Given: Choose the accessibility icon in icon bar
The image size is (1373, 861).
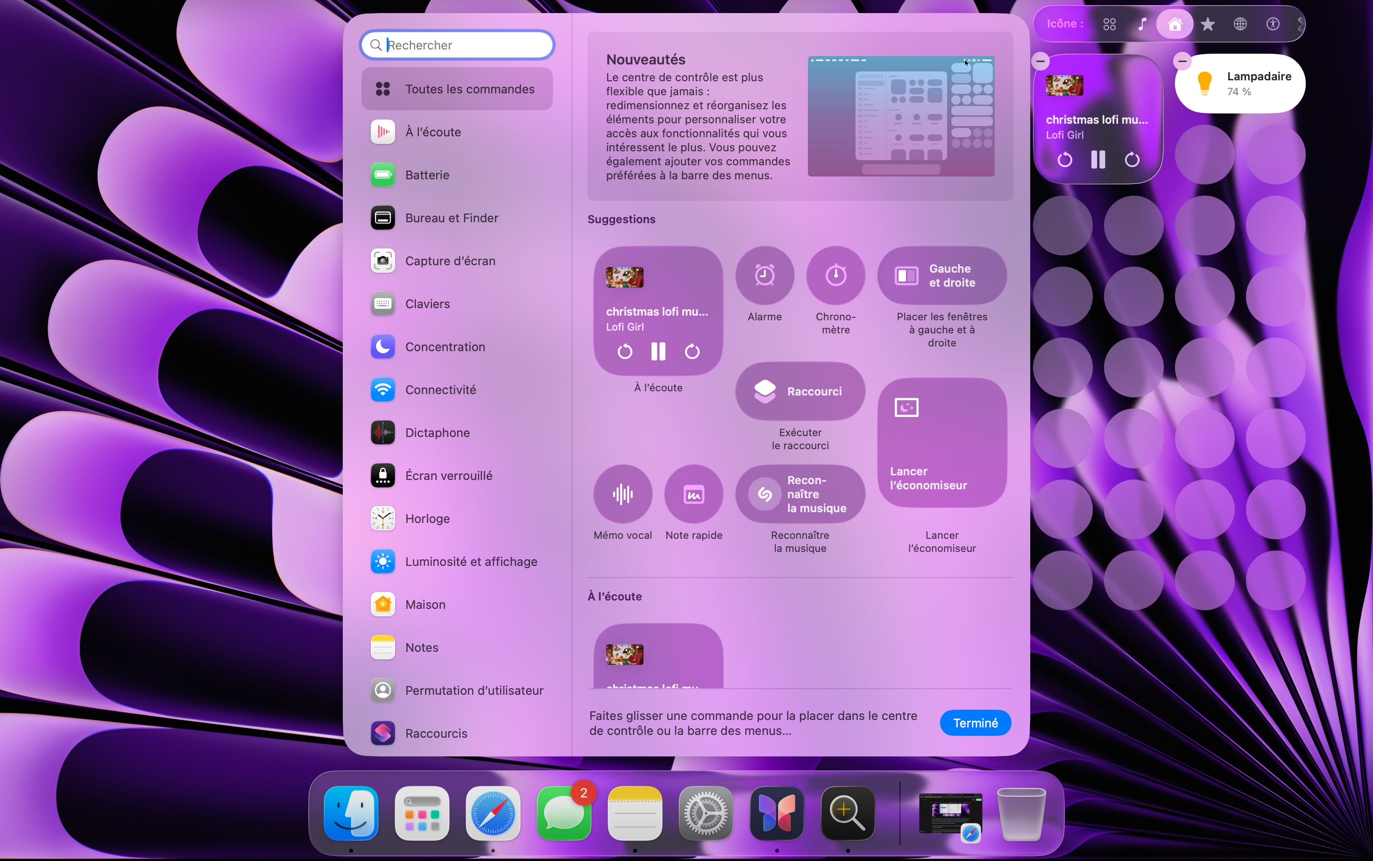Looking at the screenshot, I should tap(1273, 24).
